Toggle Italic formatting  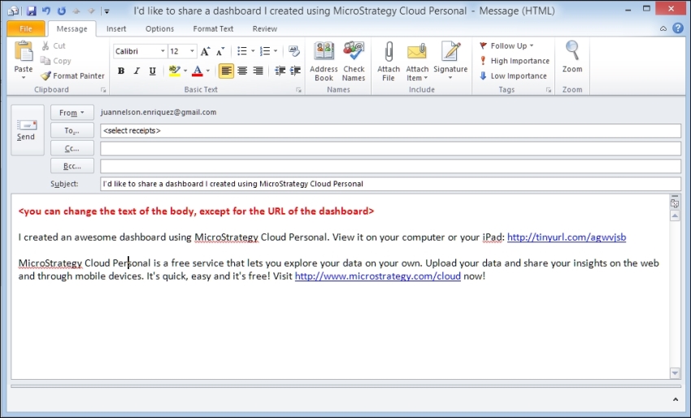(x=137, y=71)
